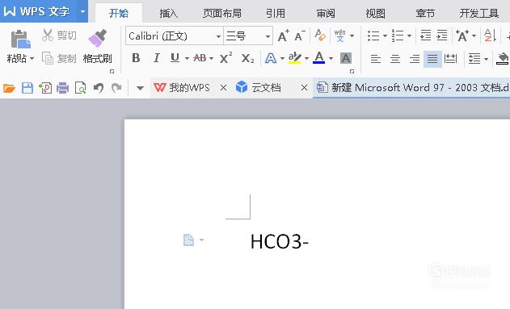Toggle italic formatting

click(157, 58)
